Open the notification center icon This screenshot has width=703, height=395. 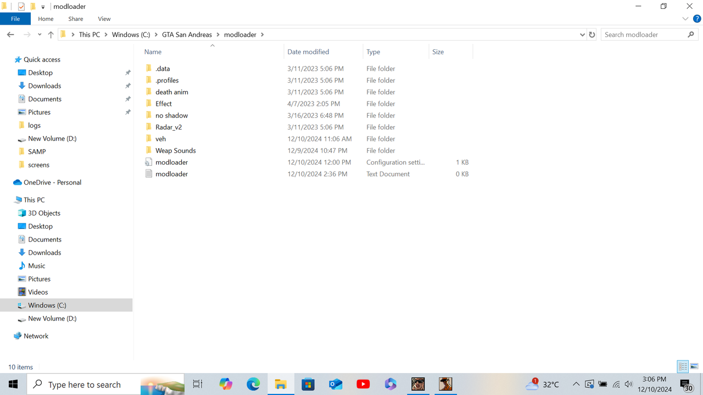click(x=687, y=385)
